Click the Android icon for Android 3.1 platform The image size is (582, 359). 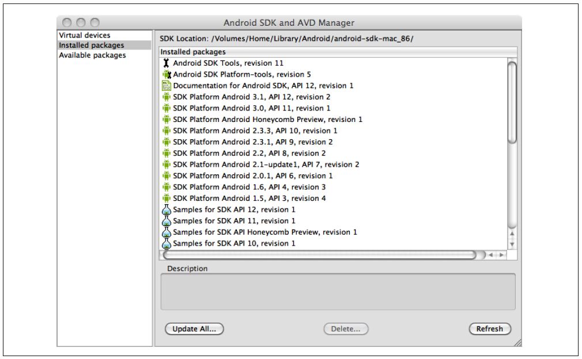click(167, 97)
